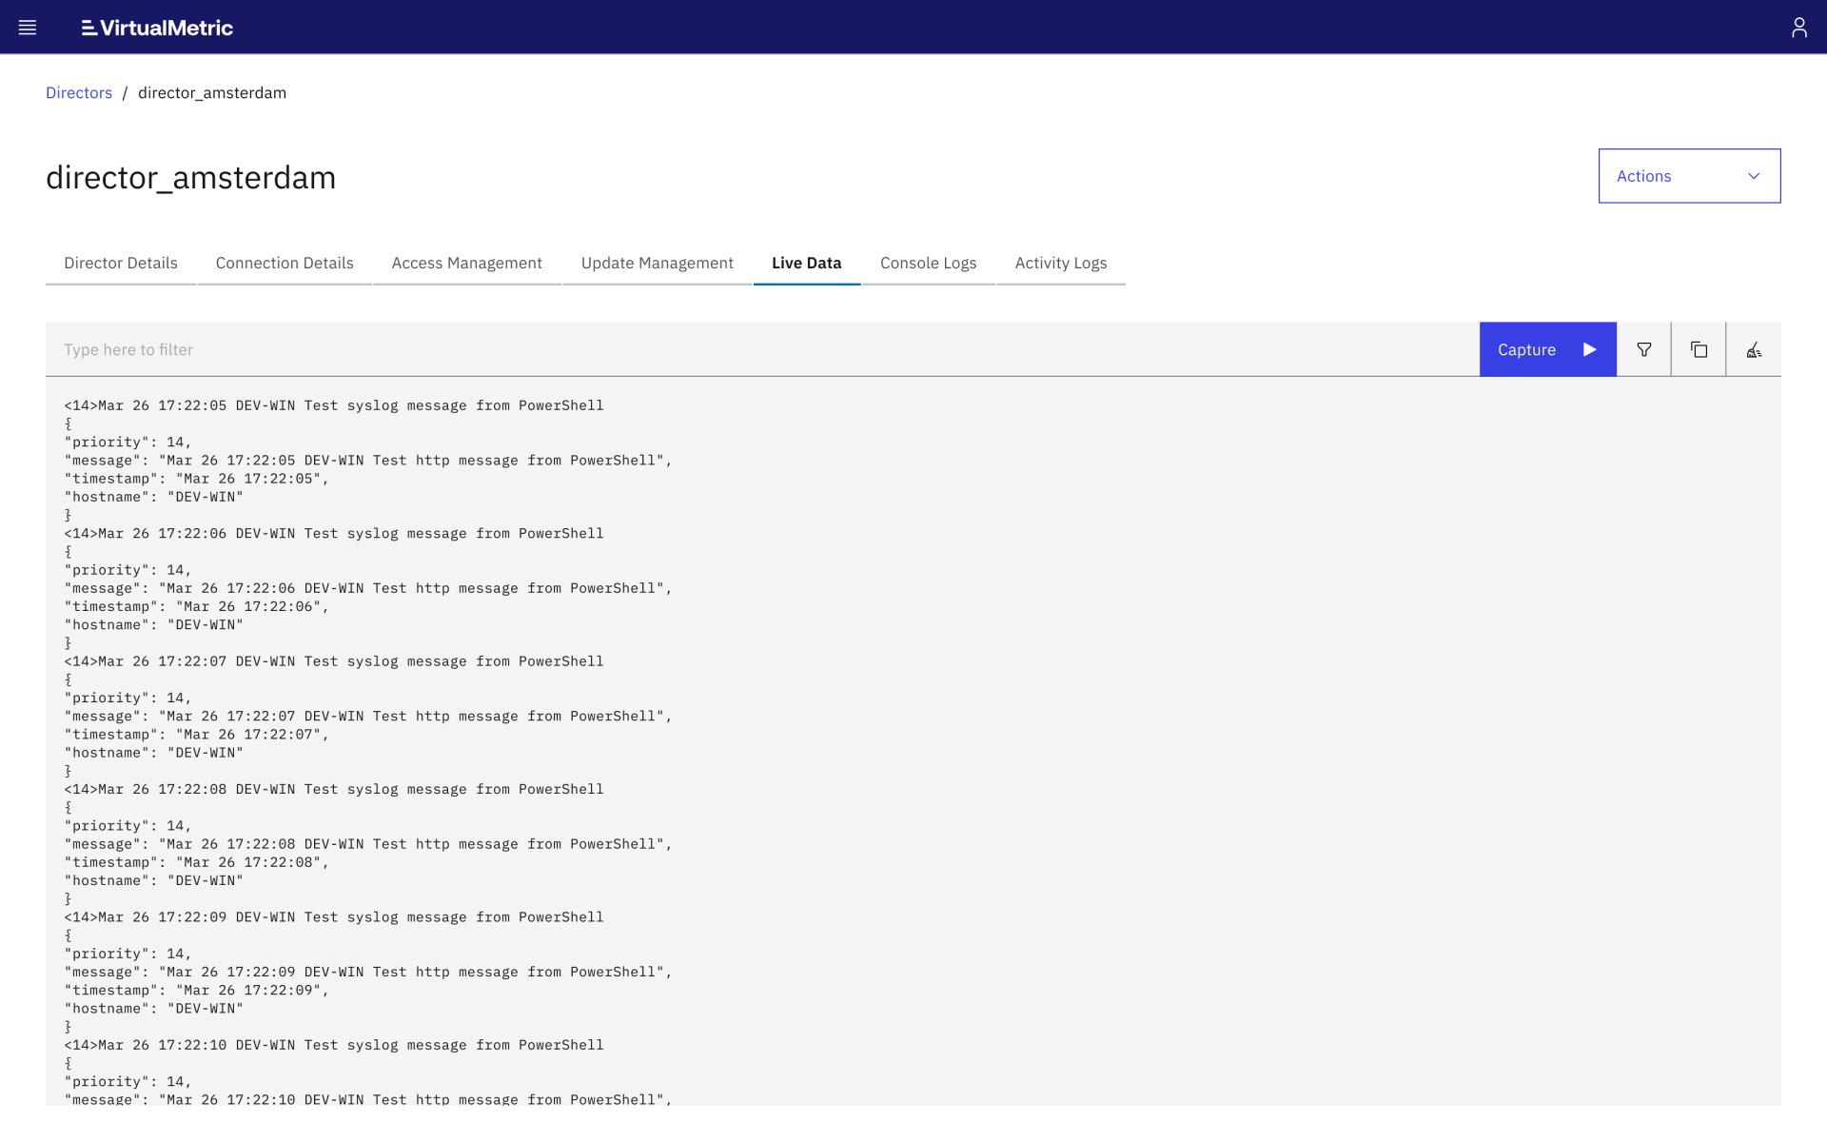1827x1142 pixels.
Task: Click the 17:22:05 syslog message line
Action: coord(333,405)
